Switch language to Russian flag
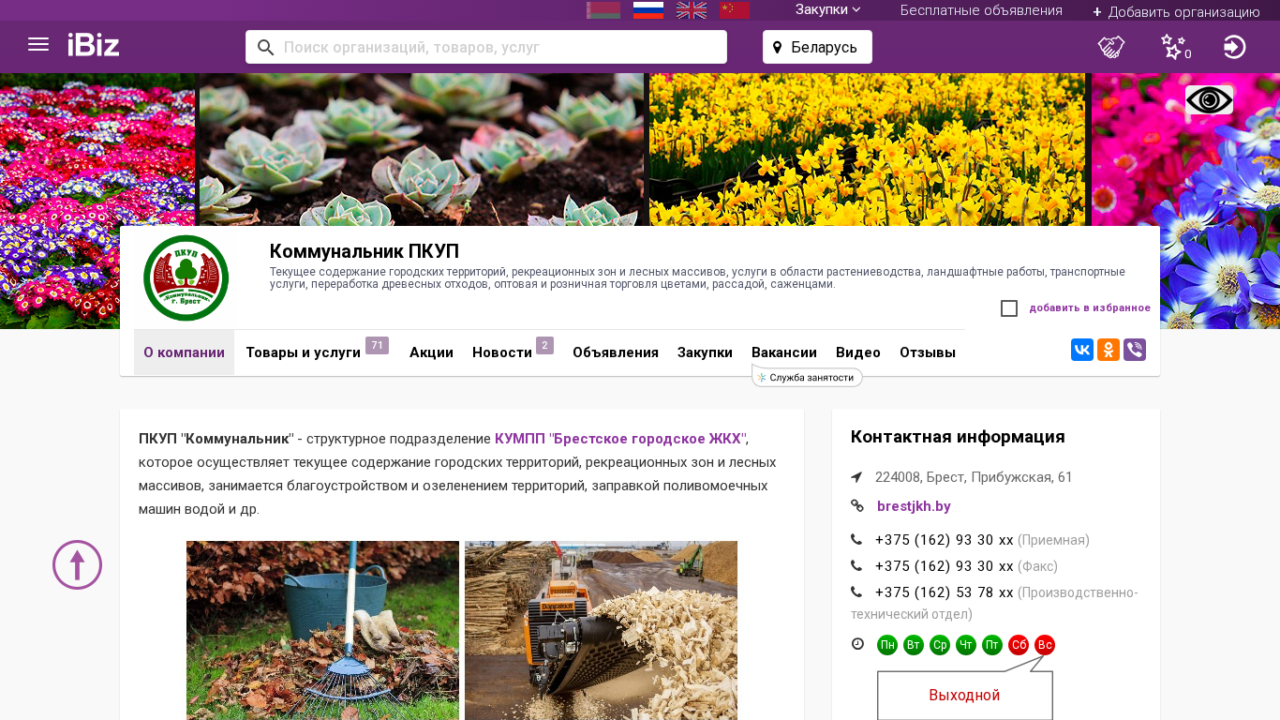The width and height of the screenshot is (1280, 720). [648, 10]
